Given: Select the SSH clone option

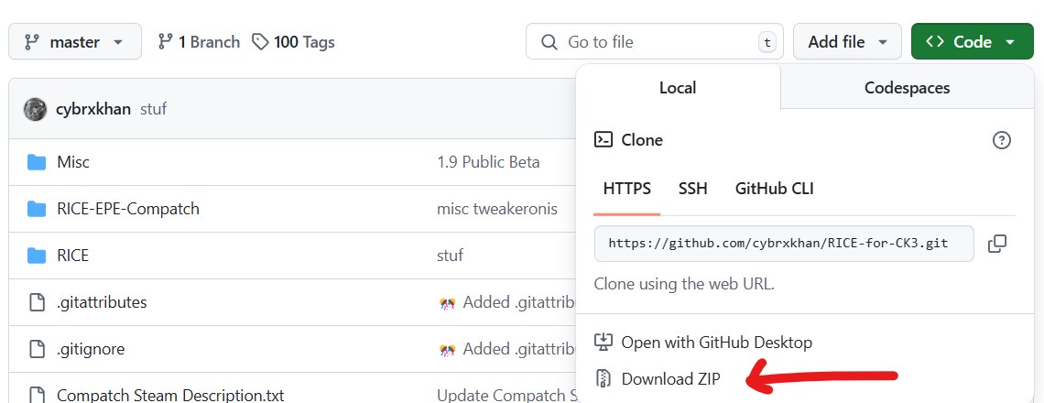Looking at the screenshot, I should pyautogui.click(x=692, y=189).
